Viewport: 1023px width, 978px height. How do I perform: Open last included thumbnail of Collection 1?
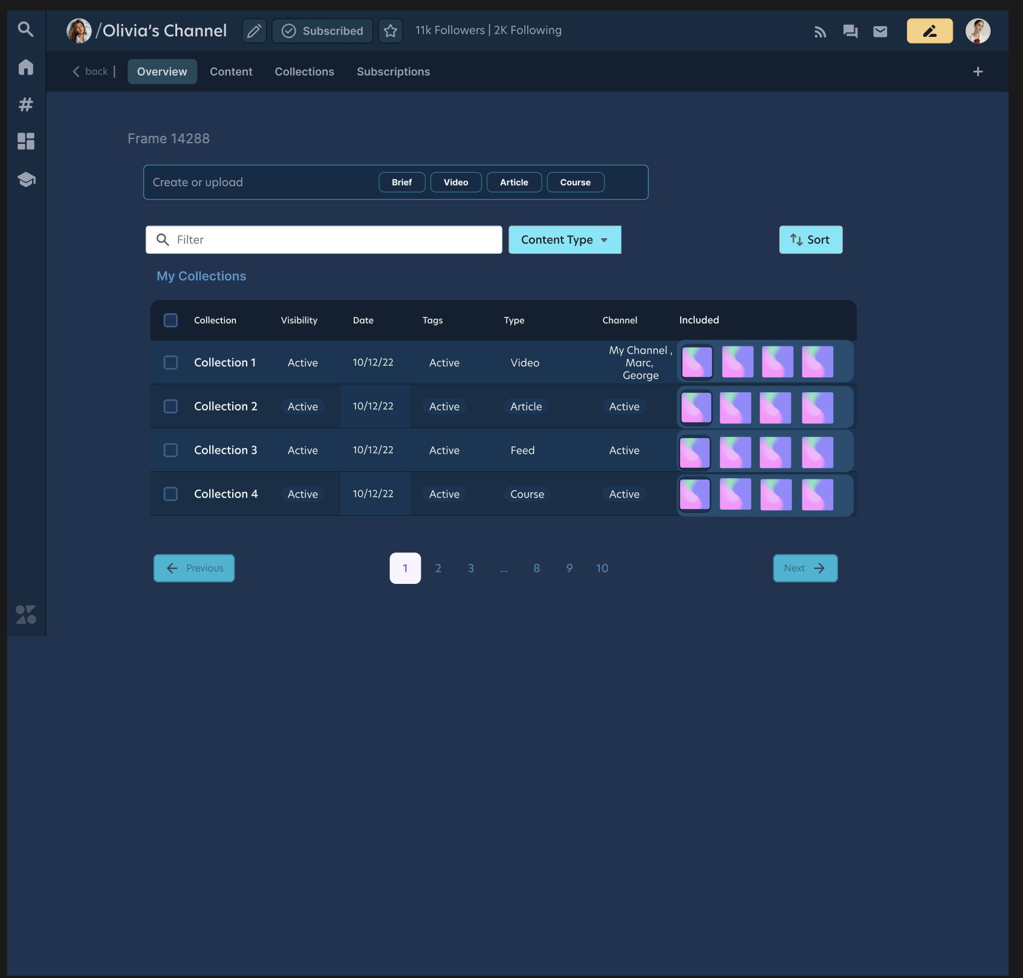click(x=817, y=361)
